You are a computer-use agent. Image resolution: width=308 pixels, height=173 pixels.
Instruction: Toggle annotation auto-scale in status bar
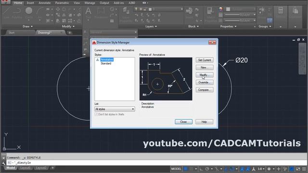pyautogui.click(x=248, y=169)
